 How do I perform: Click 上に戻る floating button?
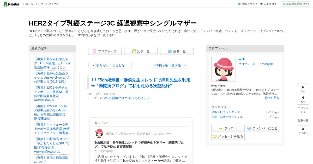[303, 131]
